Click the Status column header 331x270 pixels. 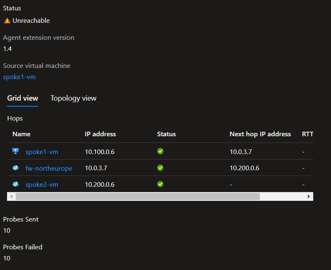coord(166,134)
